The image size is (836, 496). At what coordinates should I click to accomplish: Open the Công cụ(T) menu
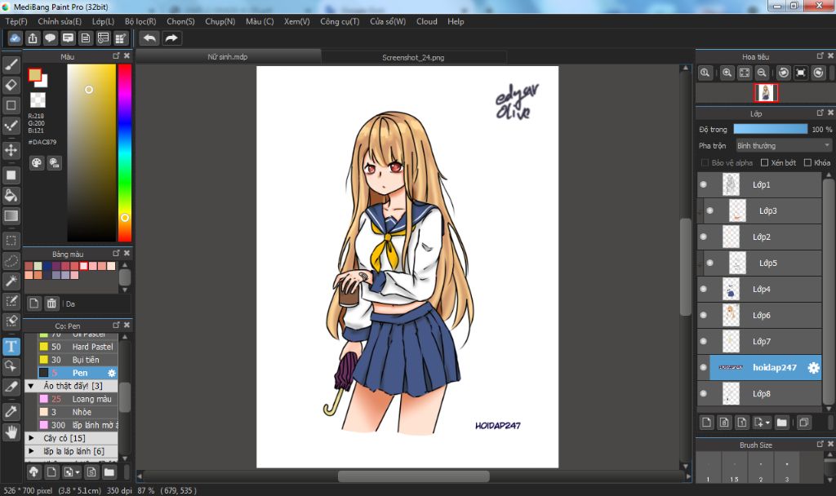click(x=340, y=21)
